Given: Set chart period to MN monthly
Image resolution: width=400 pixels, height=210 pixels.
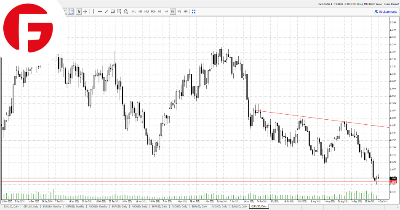Looking at the screenshot, I should 186,11.
